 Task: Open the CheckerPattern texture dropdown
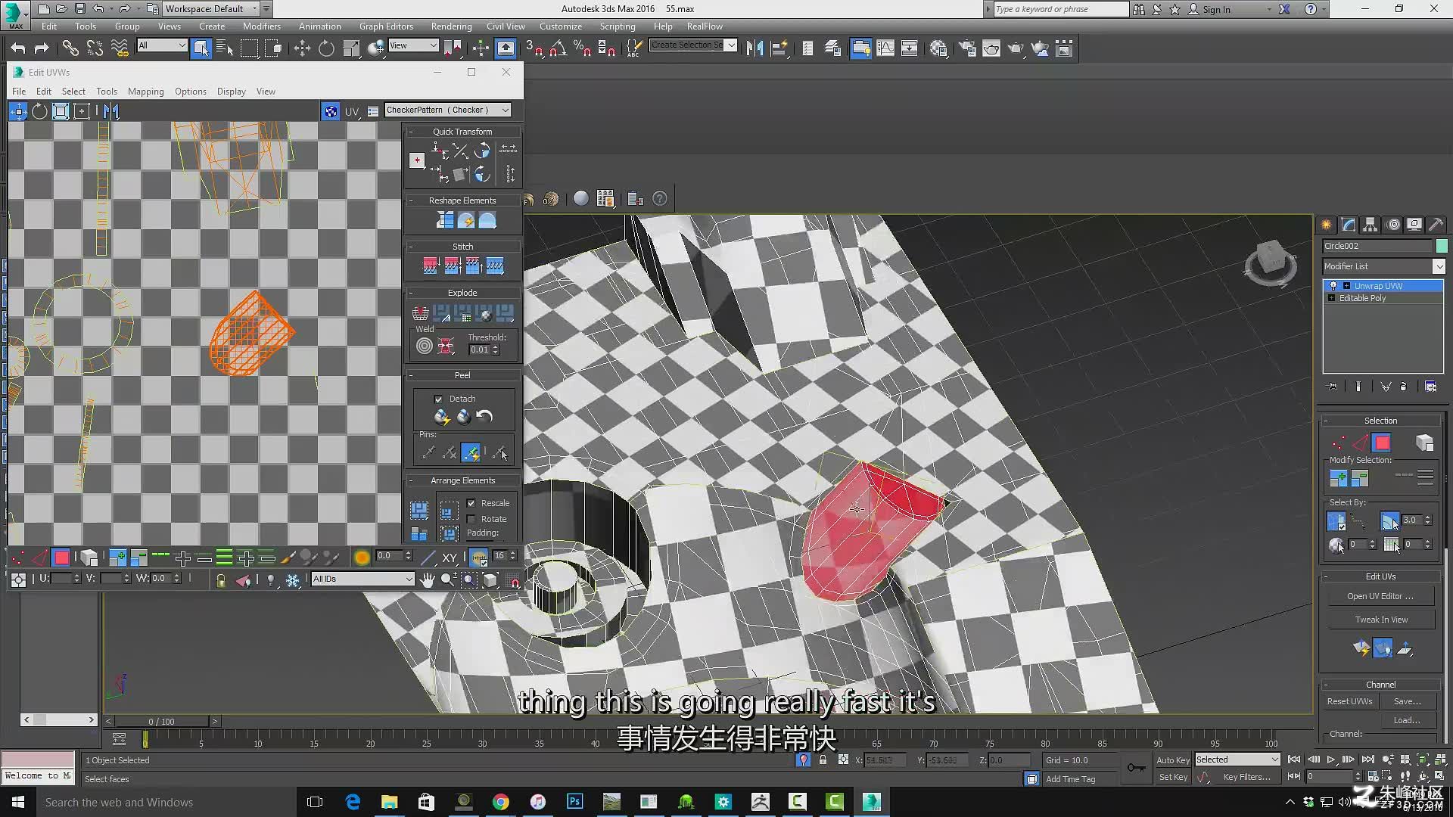447,110
